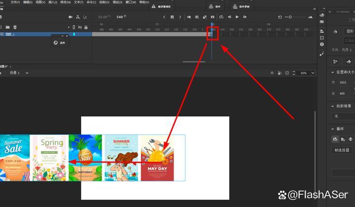The width and height of the screenshot is (355, 207).
Task: Click the horizontal timeline scrollbar
Action: coord(194,62)
